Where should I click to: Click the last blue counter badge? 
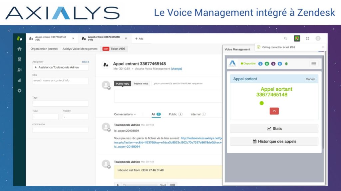pos(280,63)
